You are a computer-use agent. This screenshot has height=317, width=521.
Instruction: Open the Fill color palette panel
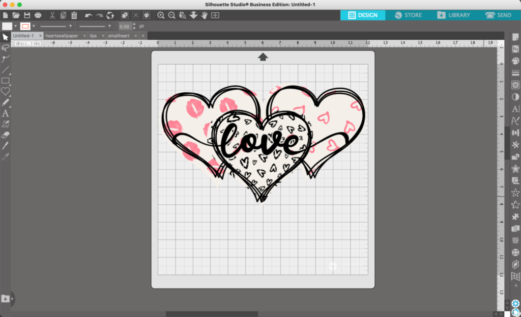coord(515,61)
